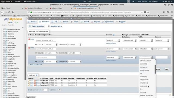This screenshot has height=98, width=174.
Task: Reload the current page
Action: point(9,12)
